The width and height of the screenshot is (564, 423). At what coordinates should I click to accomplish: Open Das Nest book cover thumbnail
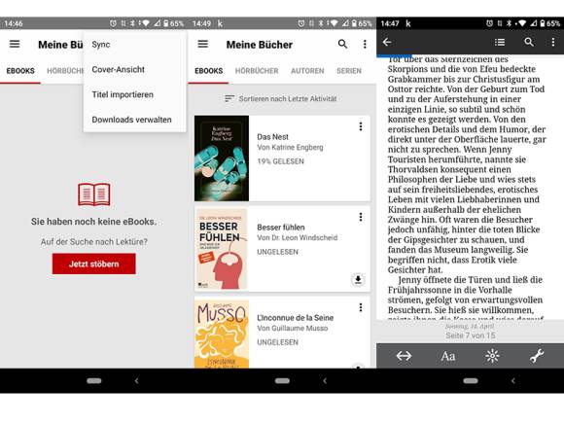222,159
